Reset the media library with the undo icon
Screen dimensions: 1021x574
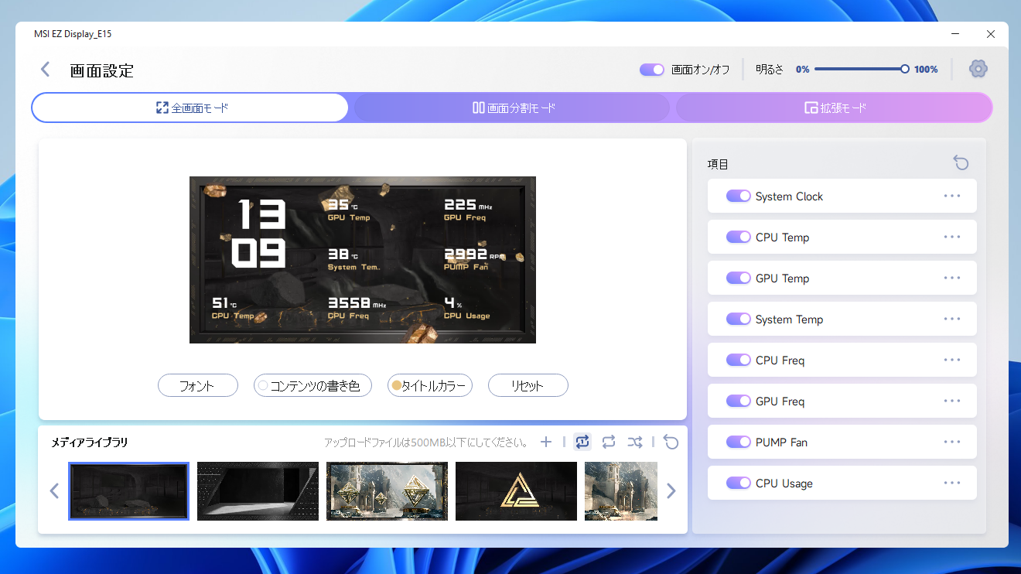point(671,442)
